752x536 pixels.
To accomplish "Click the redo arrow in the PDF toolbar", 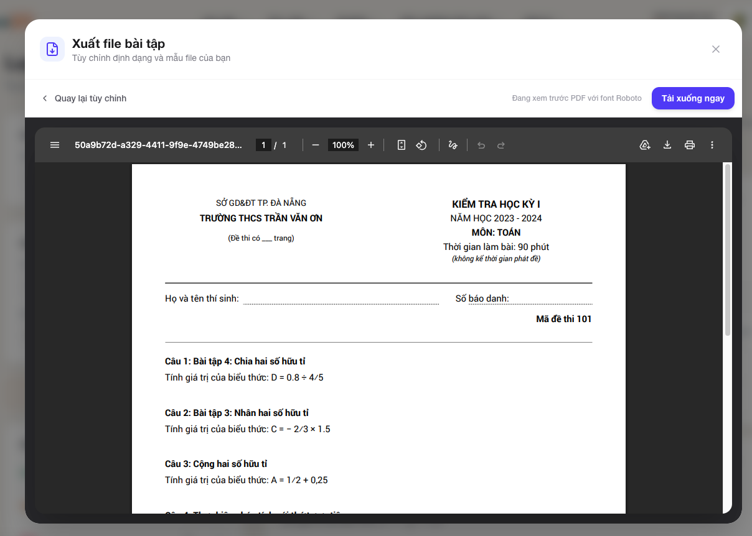I will [x=501, y=145].
